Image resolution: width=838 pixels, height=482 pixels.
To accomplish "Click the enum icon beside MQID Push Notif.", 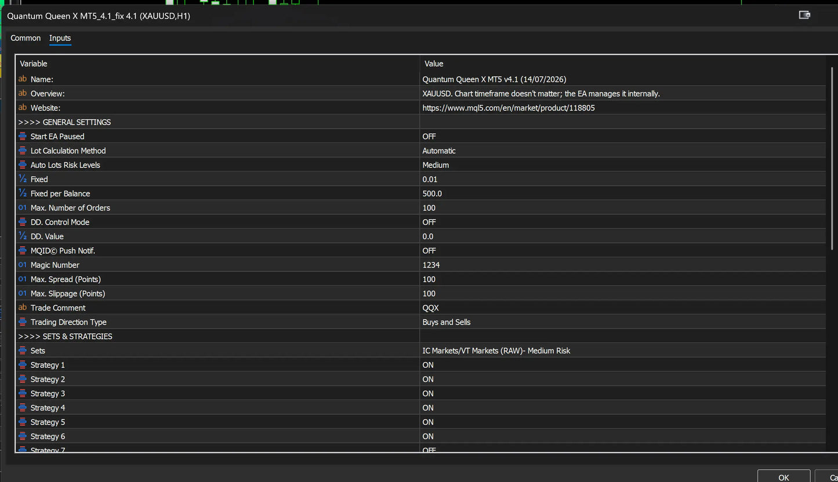I will [x=23, y=250].
